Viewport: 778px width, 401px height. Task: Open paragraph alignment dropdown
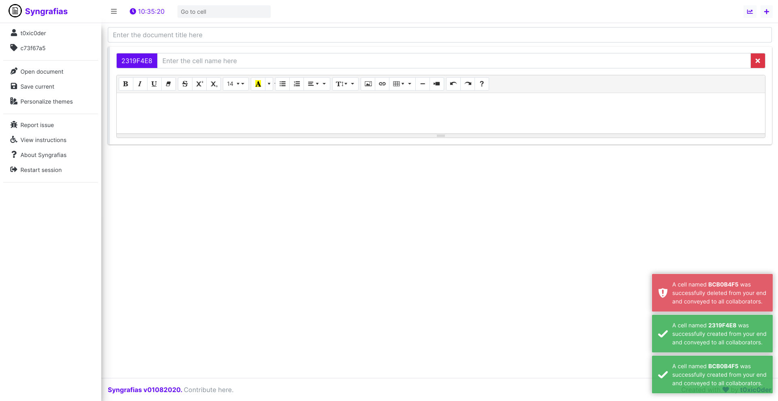click(317, 84)
